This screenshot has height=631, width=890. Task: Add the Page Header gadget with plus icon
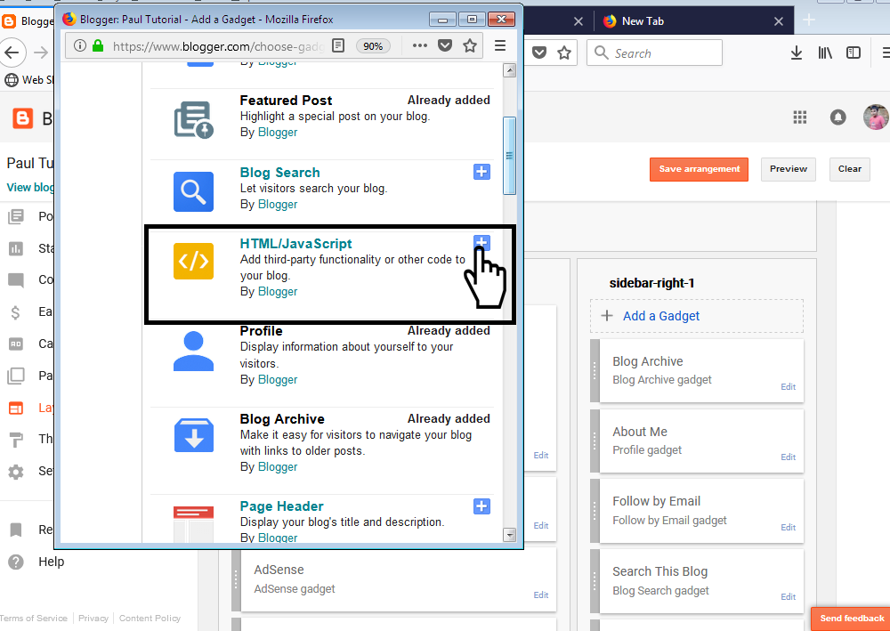(481, 506)
